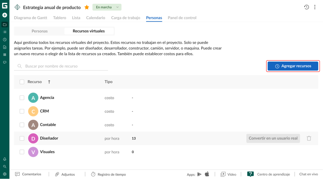Select the main Personas tab

154,18
